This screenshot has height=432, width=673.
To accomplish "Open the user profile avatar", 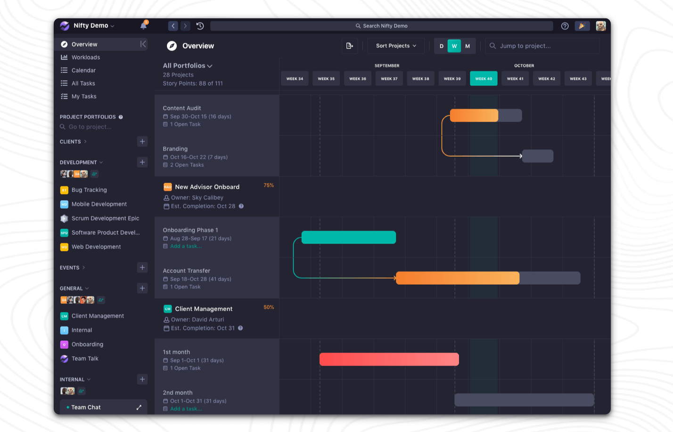I will pyautogui.click(x=600, y=26).
